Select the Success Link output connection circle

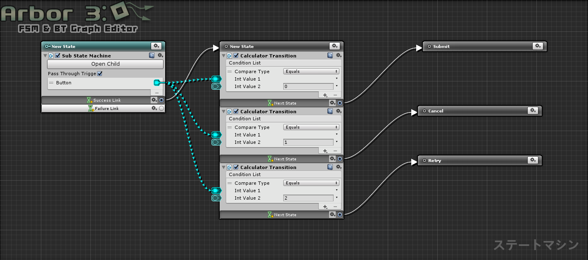[161, 100]
